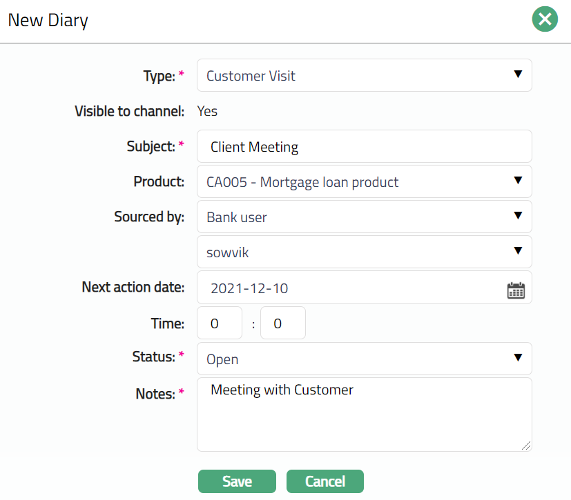Click the Yes value beside Visible to channel
Image resolution: width=571 pixels, height=500 pixels.
pyautogui.click(x=207, y=111)
